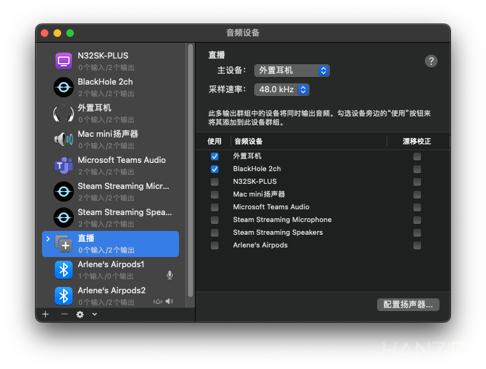
Task: Select N32SK-PLUS in the sidebar list
Action: [110, 61]
